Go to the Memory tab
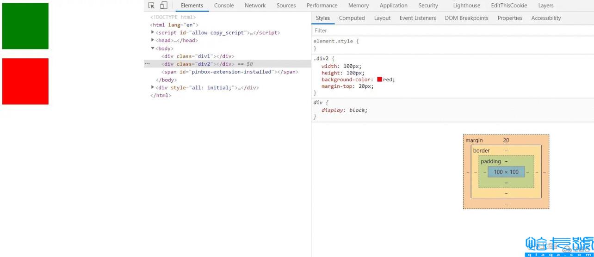This screenshot has height=257, width=594. [359, 6]
